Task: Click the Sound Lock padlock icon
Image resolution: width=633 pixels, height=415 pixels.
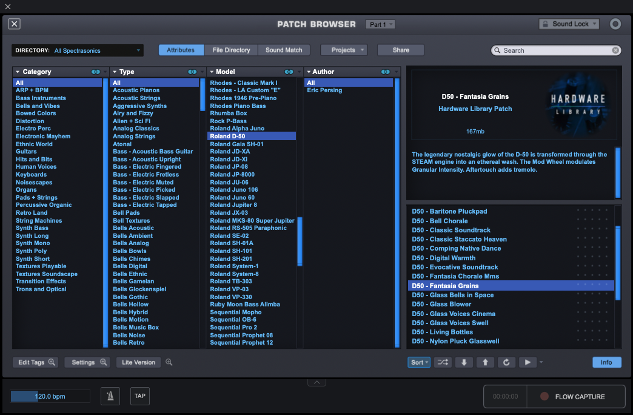Action: coord(545,24)
